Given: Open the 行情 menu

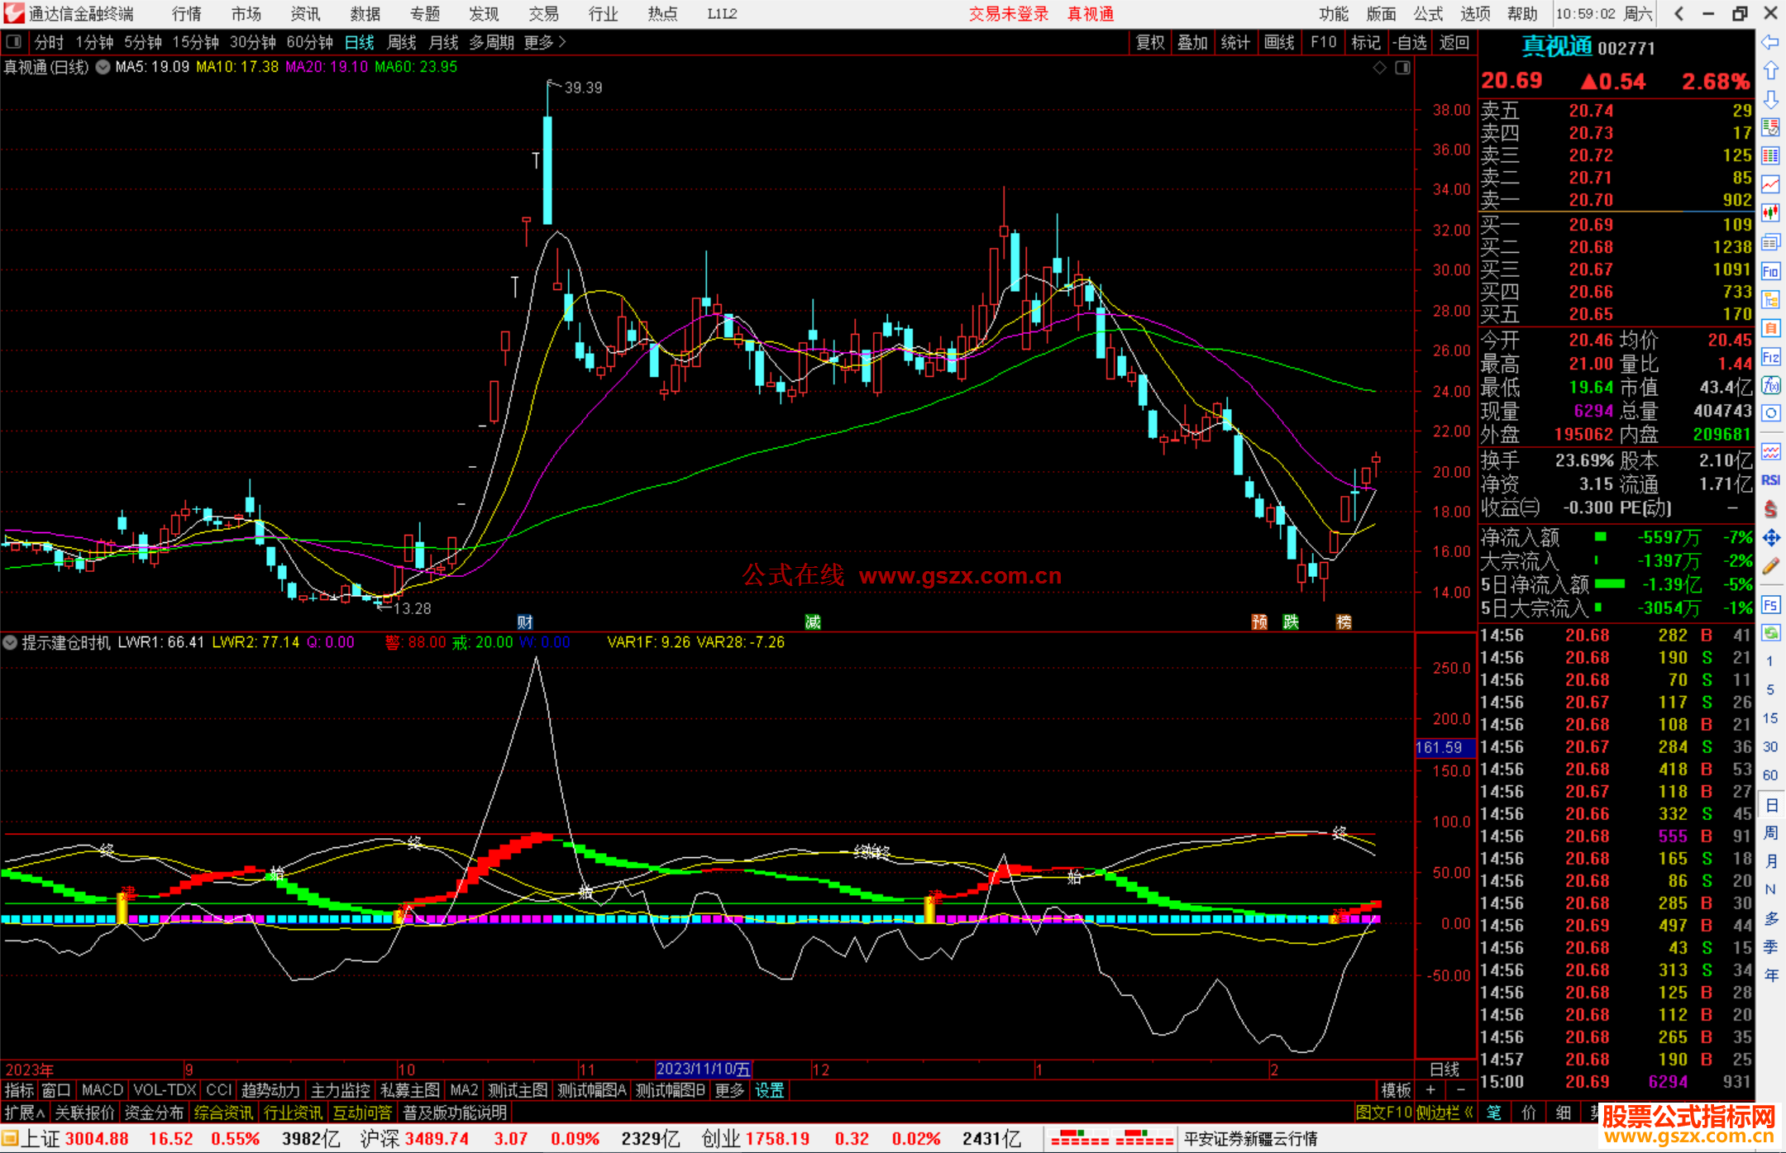Looking at the screenshot, I should click(x=186, y=14).
